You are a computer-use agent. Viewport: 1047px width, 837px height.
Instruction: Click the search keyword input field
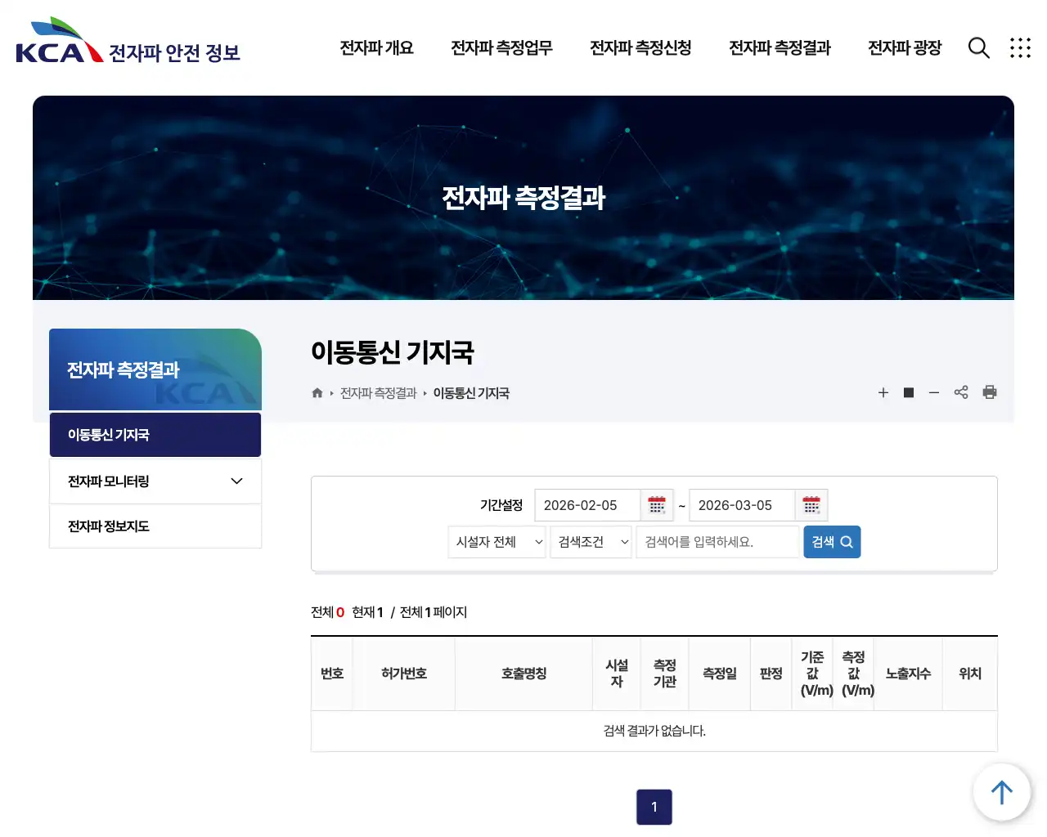point(717,542)
